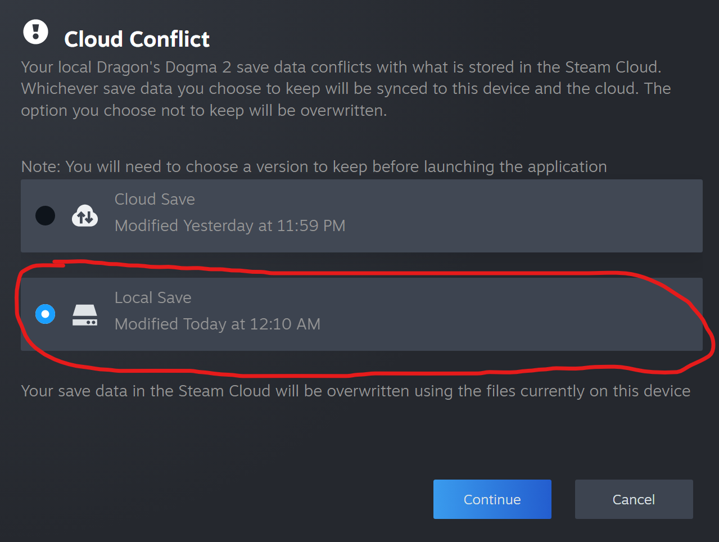Viewport: 719px width, 542px height.
Task: Click "Modified Yesterday at 11:59 PM" text
Action: coord(230,226)
